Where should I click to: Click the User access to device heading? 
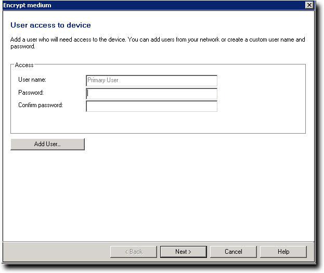coord(50,25)
